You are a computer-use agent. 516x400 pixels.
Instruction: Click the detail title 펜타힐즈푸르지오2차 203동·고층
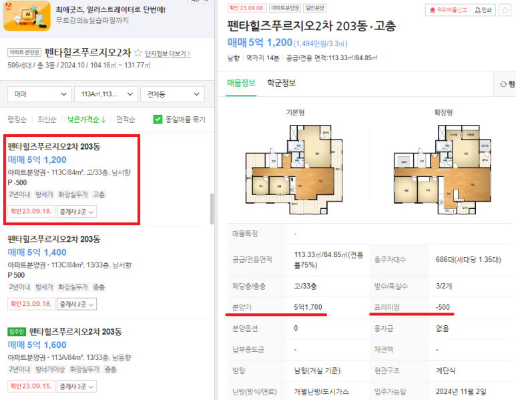tap(312, 26)
